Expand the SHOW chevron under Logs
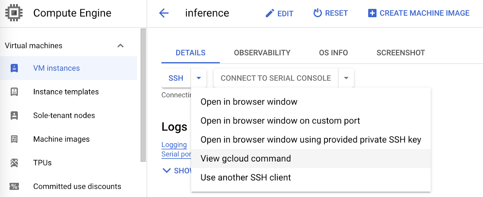Screen dimensions: 483x197 (167, 171)
